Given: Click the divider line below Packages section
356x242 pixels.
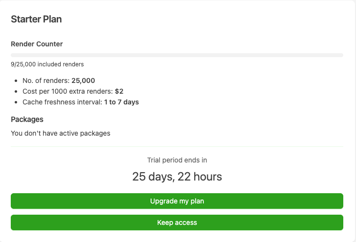Looking at the screenshot, I should pyautogui.click(x=177, y=146).
